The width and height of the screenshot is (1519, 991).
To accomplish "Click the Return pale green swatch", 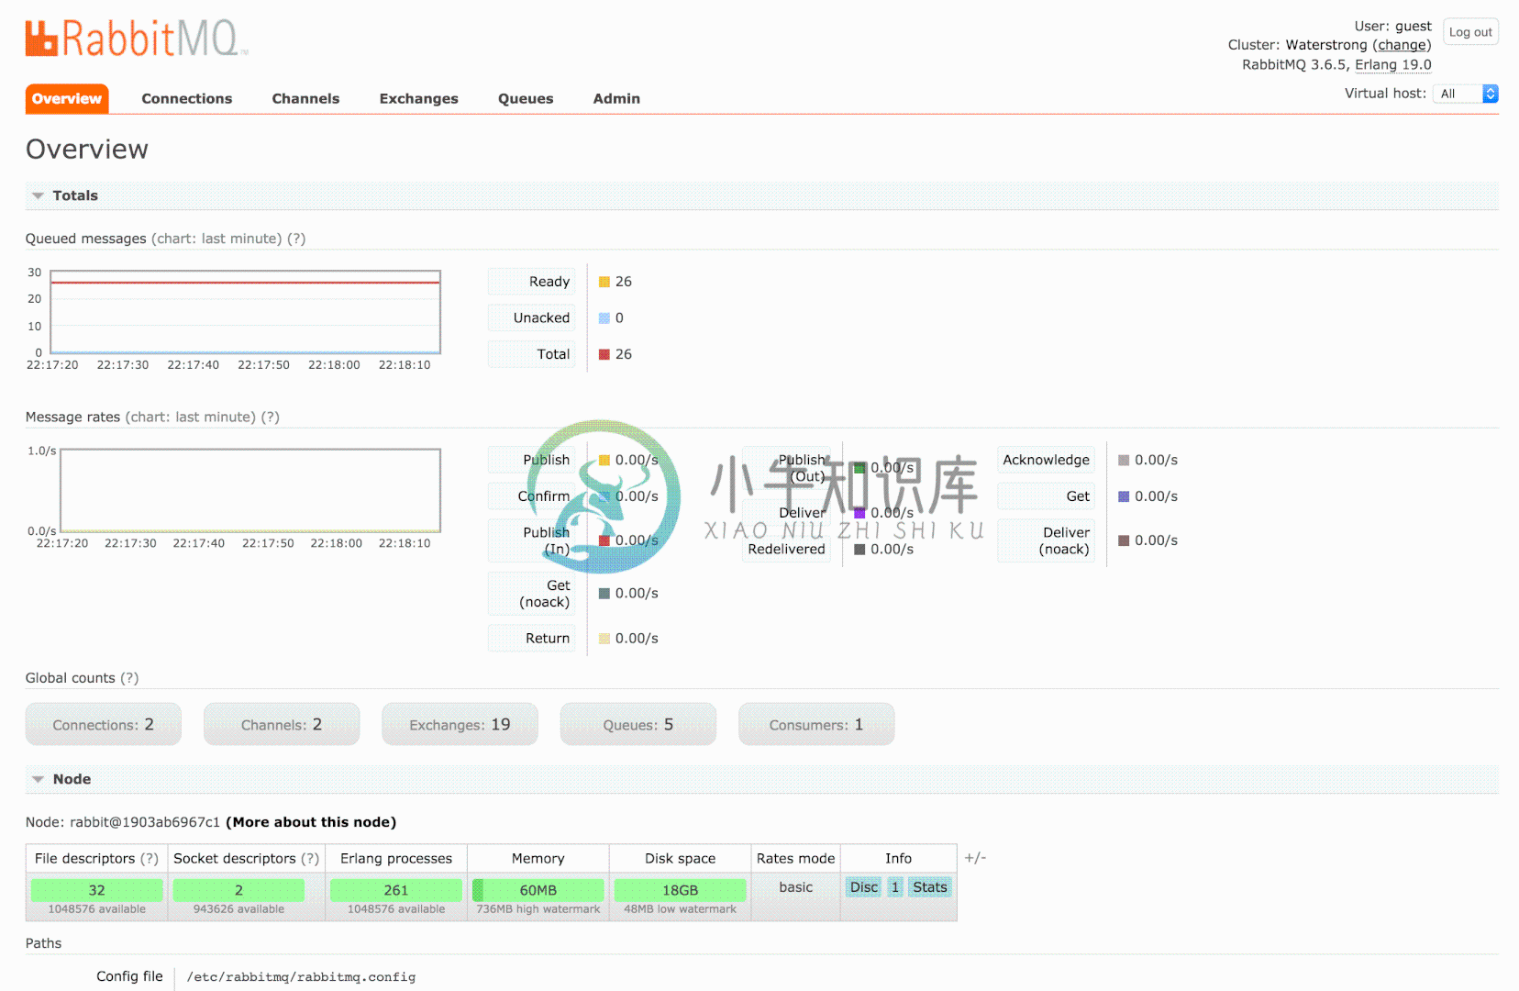I will [604, 639].
